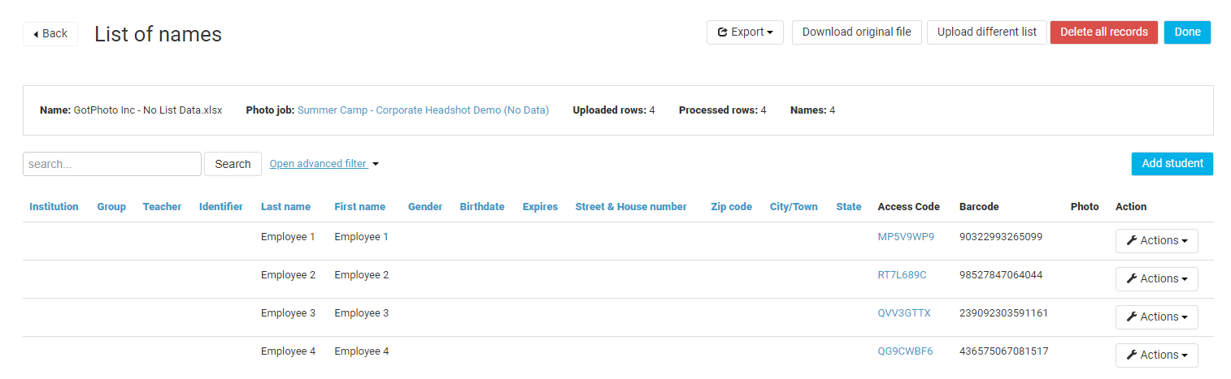Sort by State column
This screenshot has width=1231, height=379.
click(849, 207)
